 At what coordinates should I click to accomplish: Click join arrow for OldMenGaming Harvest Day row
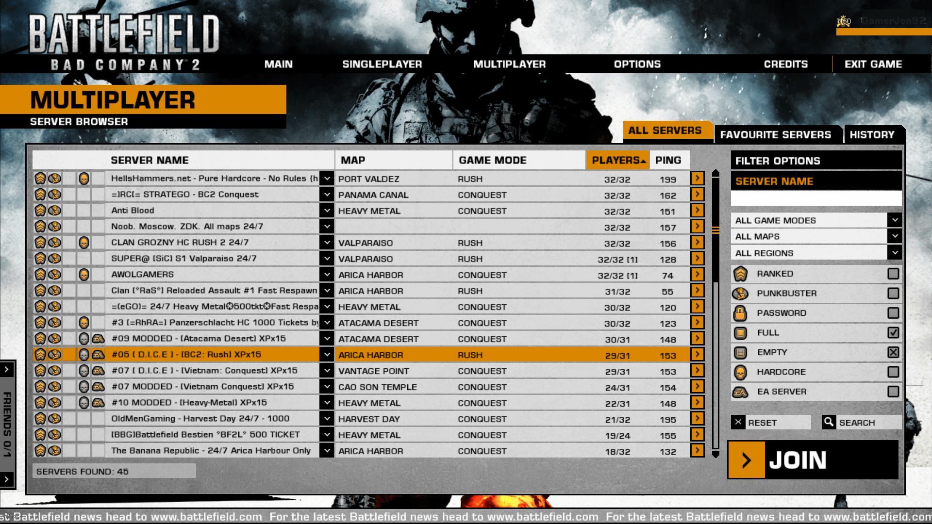click(x=698, y=419)
